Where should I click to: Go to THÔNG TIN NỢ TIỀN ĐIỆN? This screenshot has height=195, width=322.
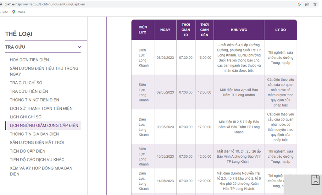click(34, 100)
